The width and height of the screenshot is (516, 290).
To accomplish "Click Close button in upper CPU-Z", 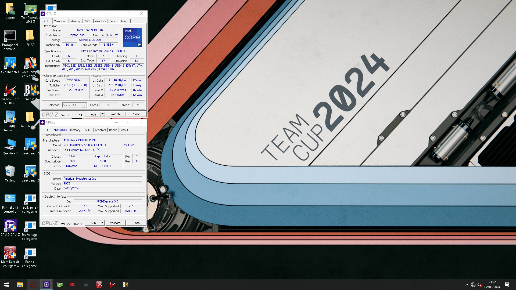I will (x=136, y=114).
